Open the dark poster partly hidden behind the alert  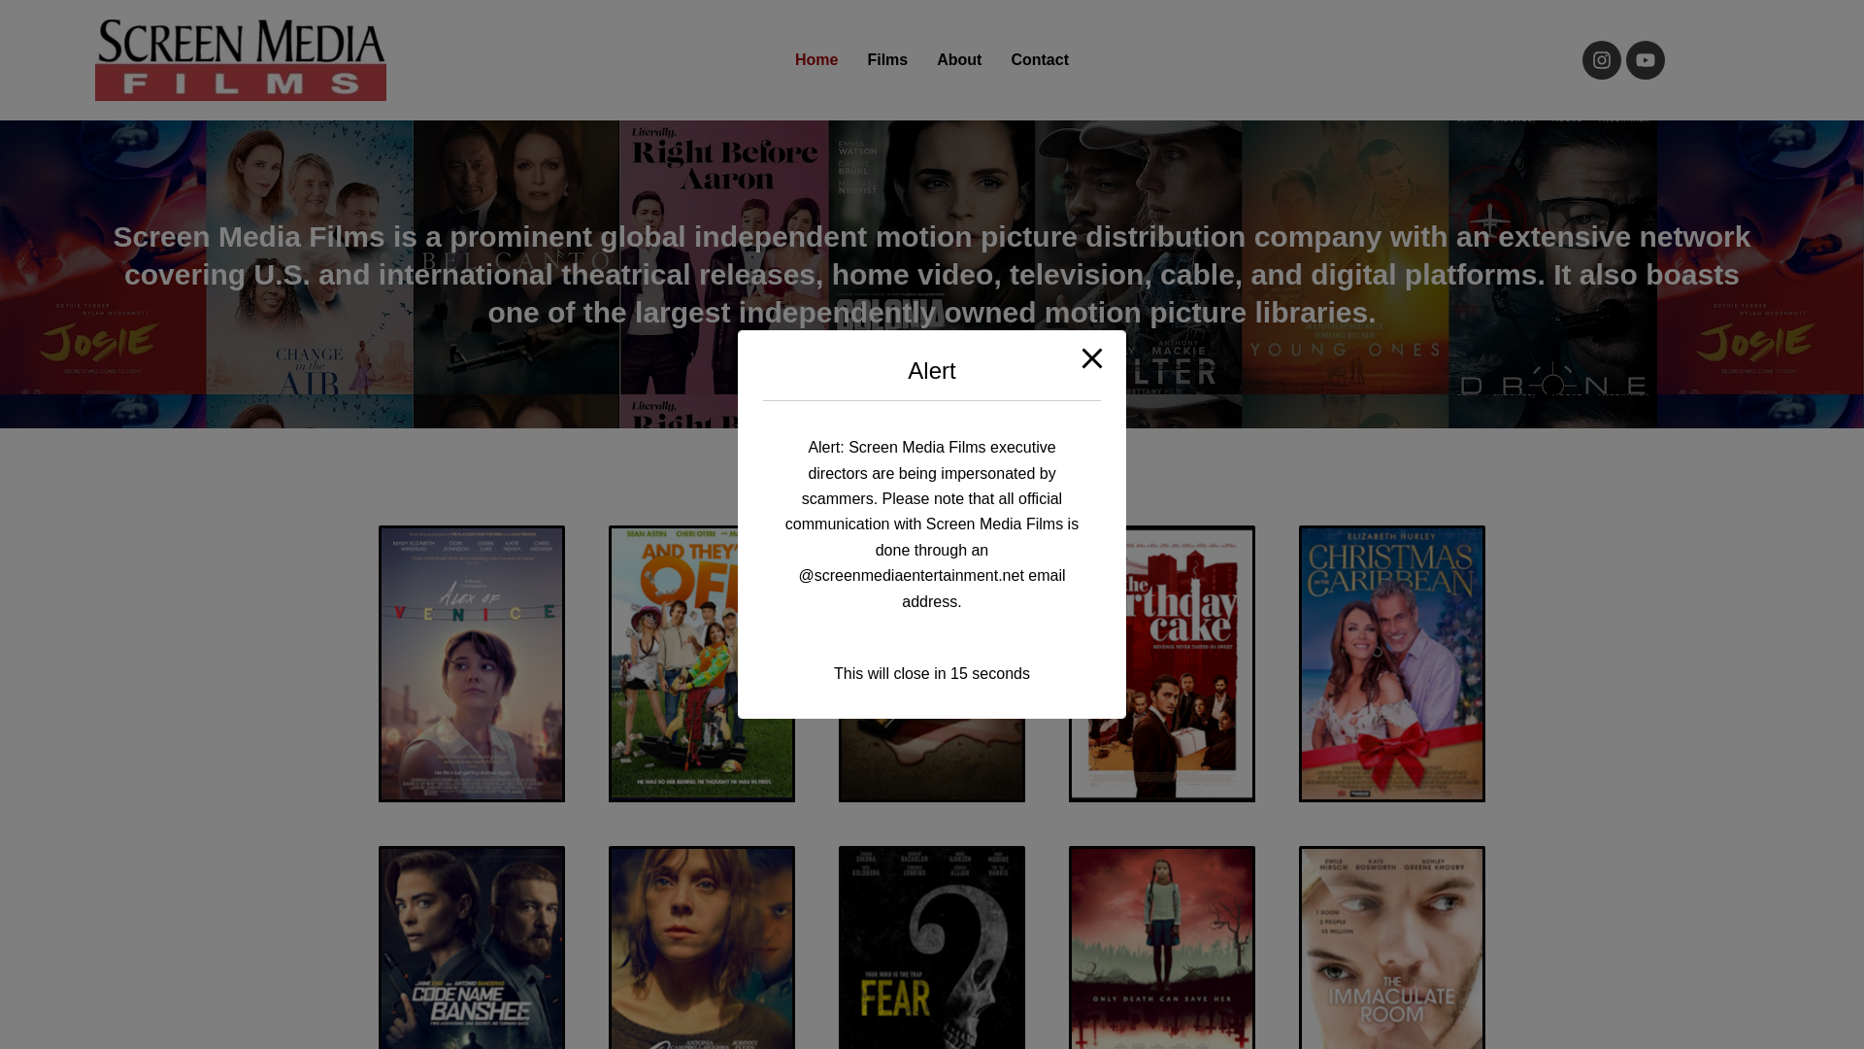pyautogui.click(x=932, y=761)
